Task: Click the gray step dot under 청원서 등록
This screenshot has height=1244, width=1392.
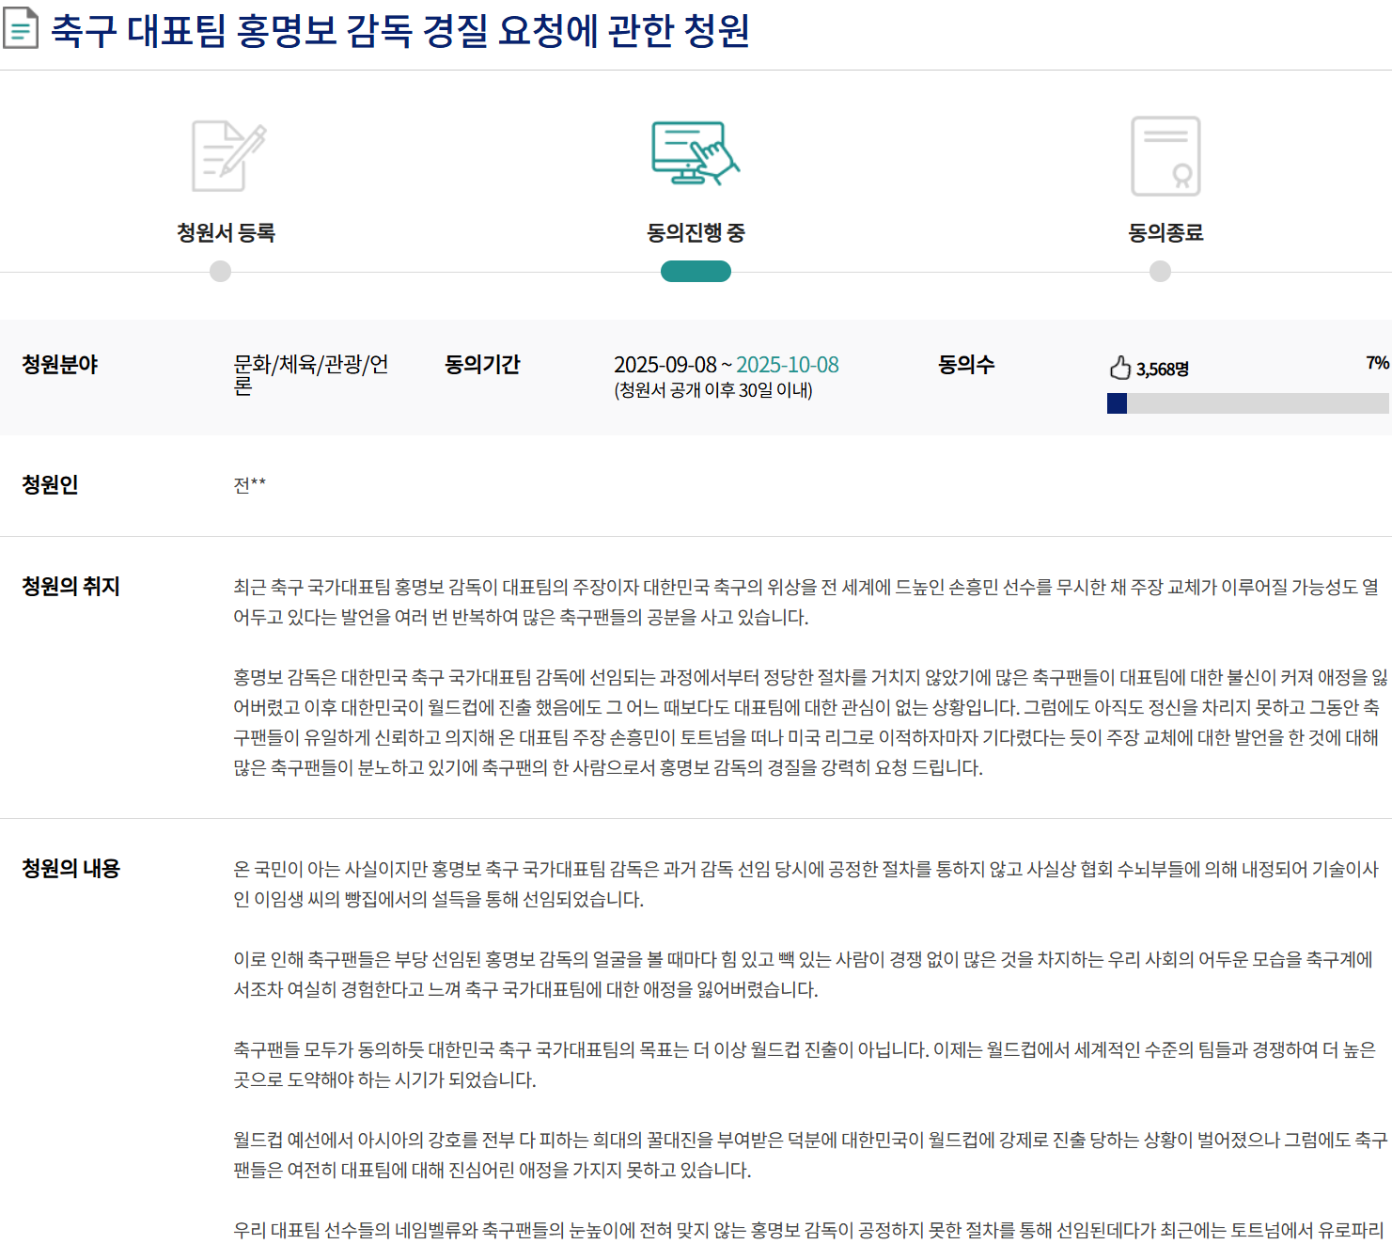Action: click(220, 272)
